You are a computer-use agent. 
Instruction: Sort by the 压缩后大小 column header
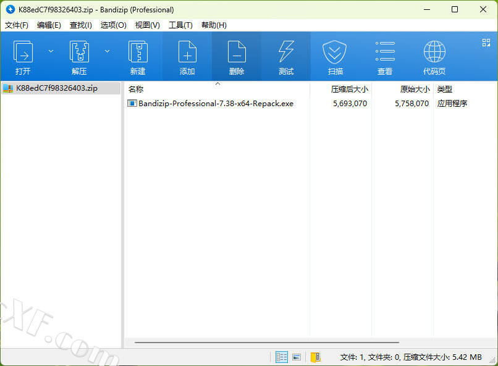click(341, 89)
